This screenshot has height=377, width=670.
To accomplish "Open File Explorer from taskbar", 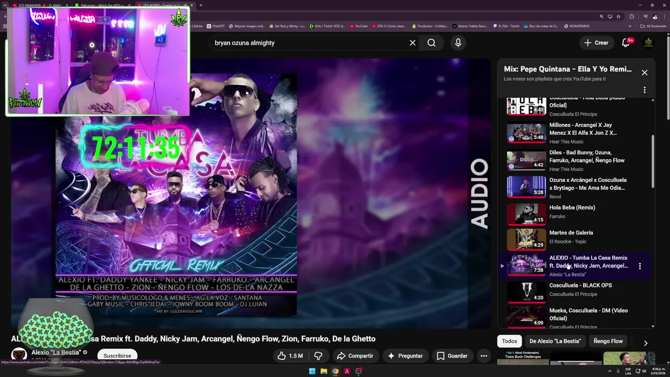I will pyautogui.click(x=323, y=371).
